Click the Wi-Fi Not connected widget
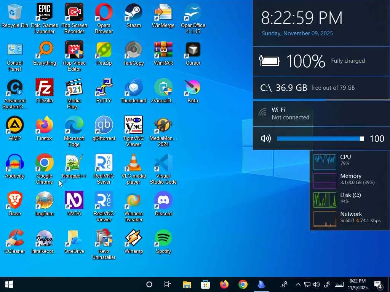Viewport: 390px width, 292px height. (x=321, y=114)
